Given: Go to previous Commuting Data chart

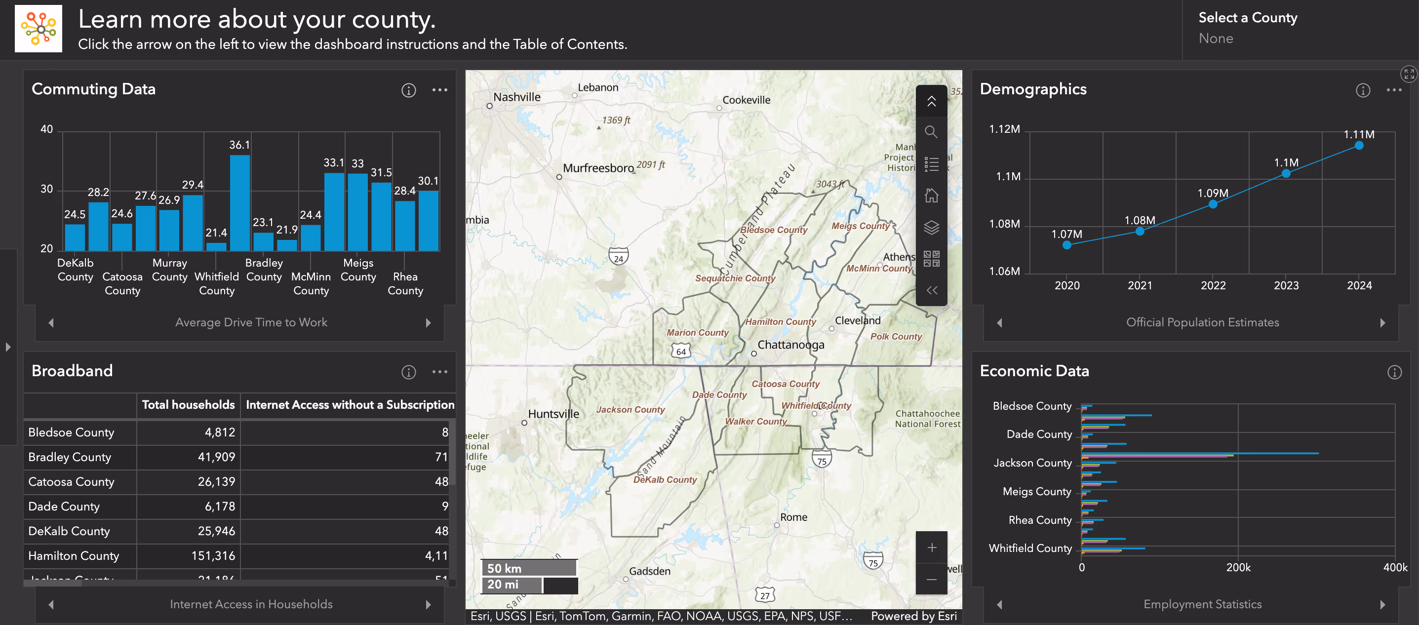Looking at the screenshot, I should [51, 323].
